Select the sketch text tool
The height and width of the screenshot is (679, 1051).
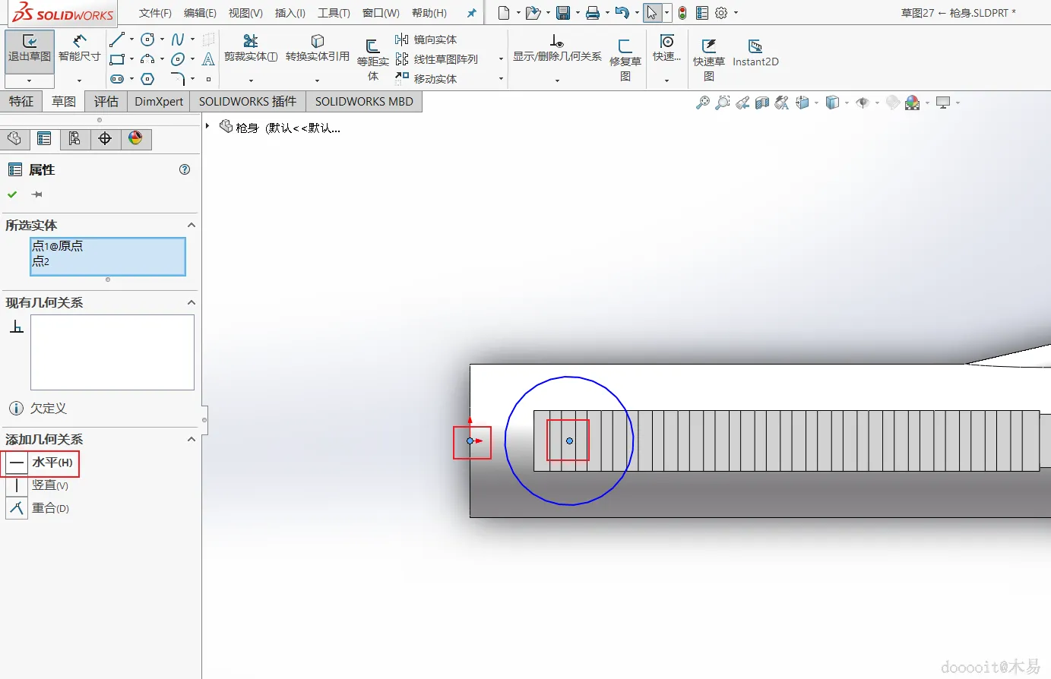(x=208, y=59)
